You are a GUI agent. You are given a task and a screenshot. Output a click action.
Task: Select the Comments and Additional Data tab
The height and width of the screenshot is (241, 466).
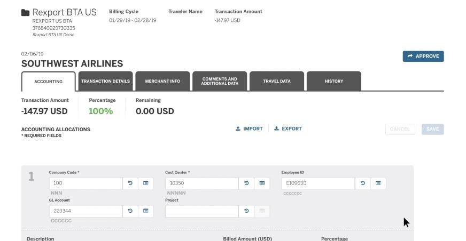click(x=220, y=82)
